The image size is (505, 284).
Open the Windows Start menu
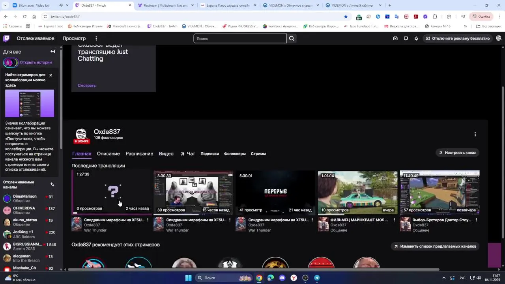[189, 278]
